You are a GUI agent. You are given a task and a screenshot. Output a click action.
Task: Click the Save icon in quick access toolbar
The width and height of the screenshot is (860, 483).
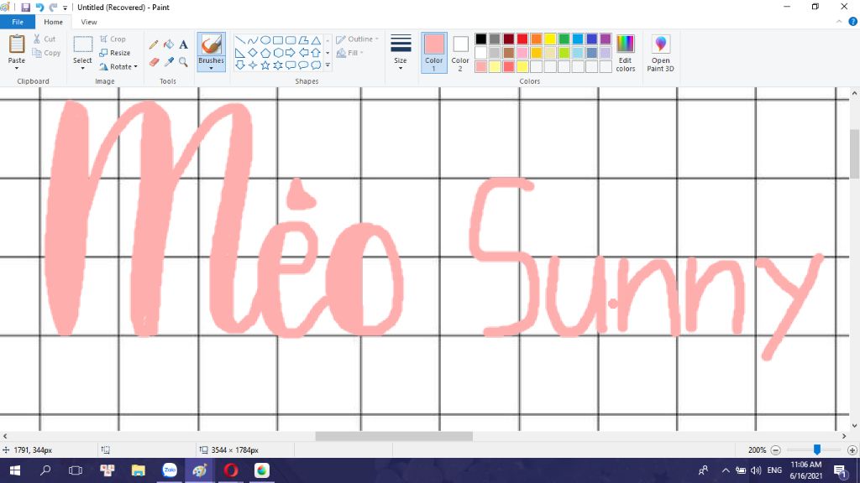pos(25,8)
